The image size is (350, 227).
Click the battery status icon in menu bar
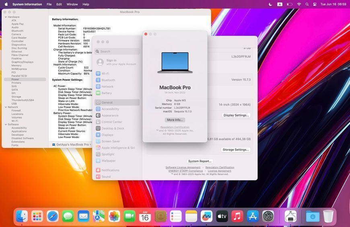coord(290,4)
